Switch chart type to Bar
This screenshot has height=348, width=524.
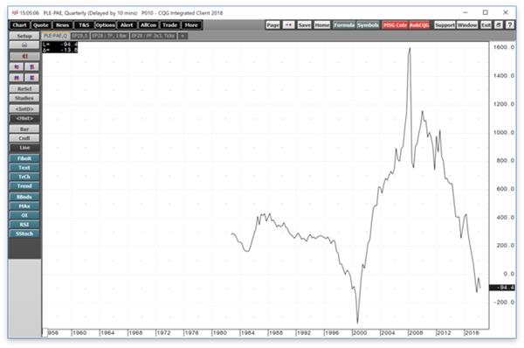point(24,129)
